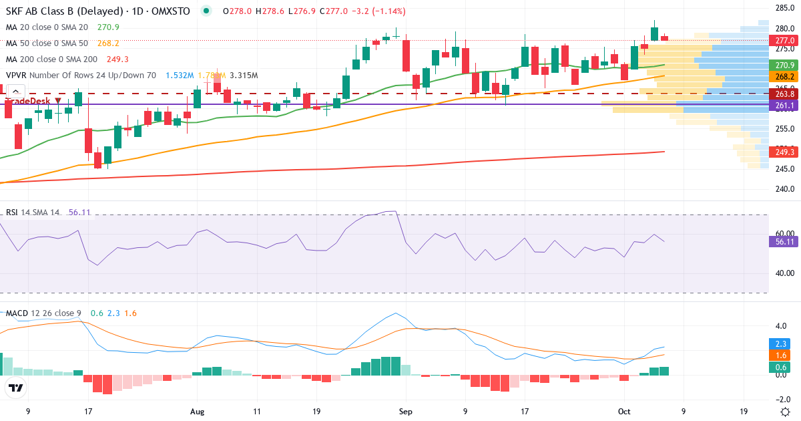
Task: Click the green market status dot
Action: 207,11
